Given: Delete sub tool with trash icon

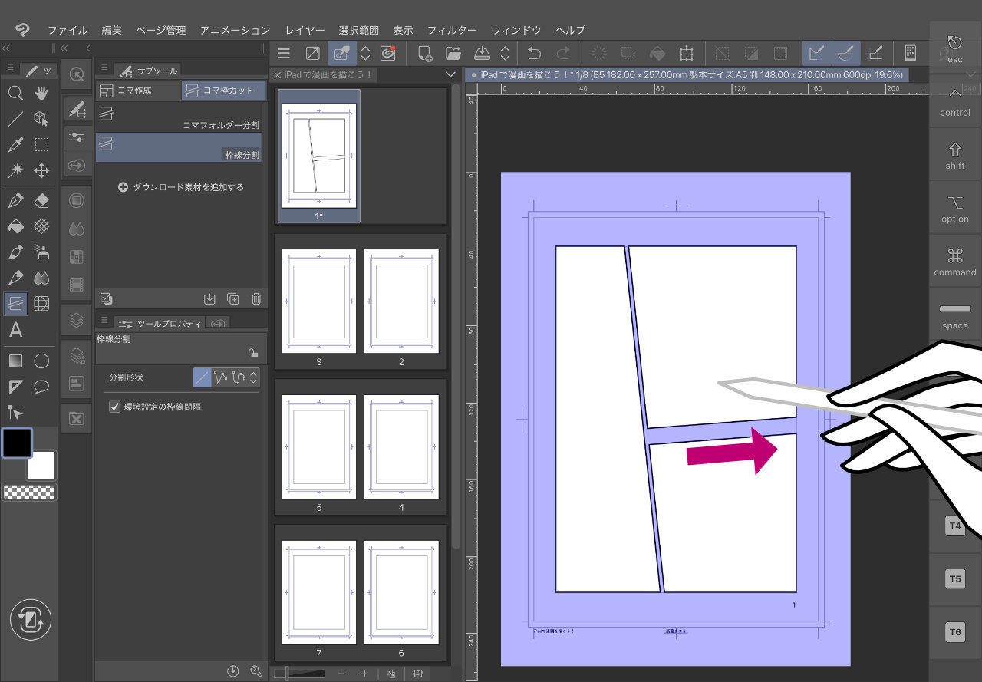Looking at the screenshot, I should pos(256,298).
